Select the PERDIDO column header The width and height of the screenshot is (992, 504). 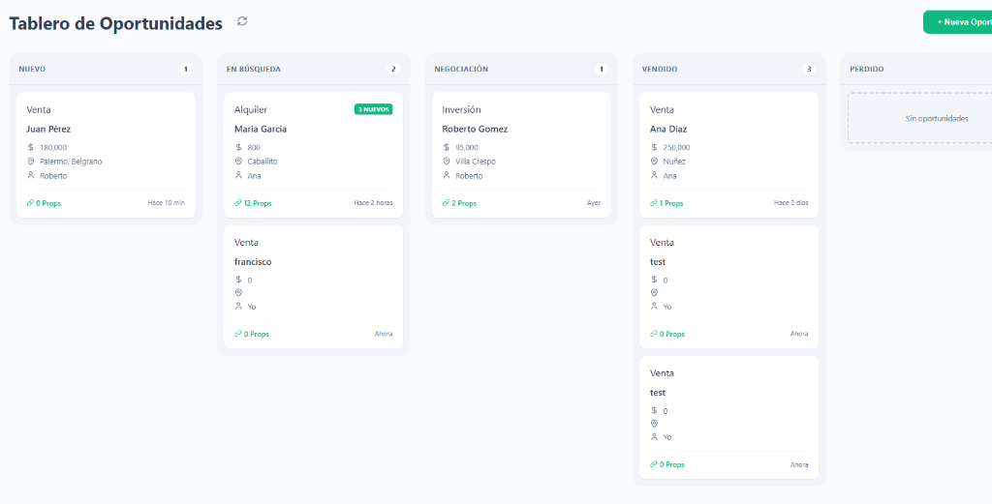click(866, 70)
